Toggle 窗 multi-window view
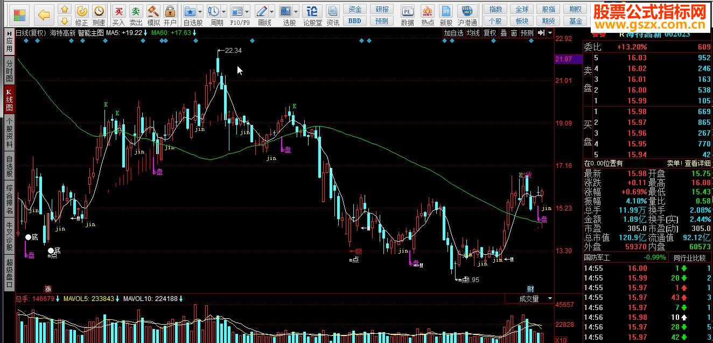The image size is (713, 343). (514, 33)
